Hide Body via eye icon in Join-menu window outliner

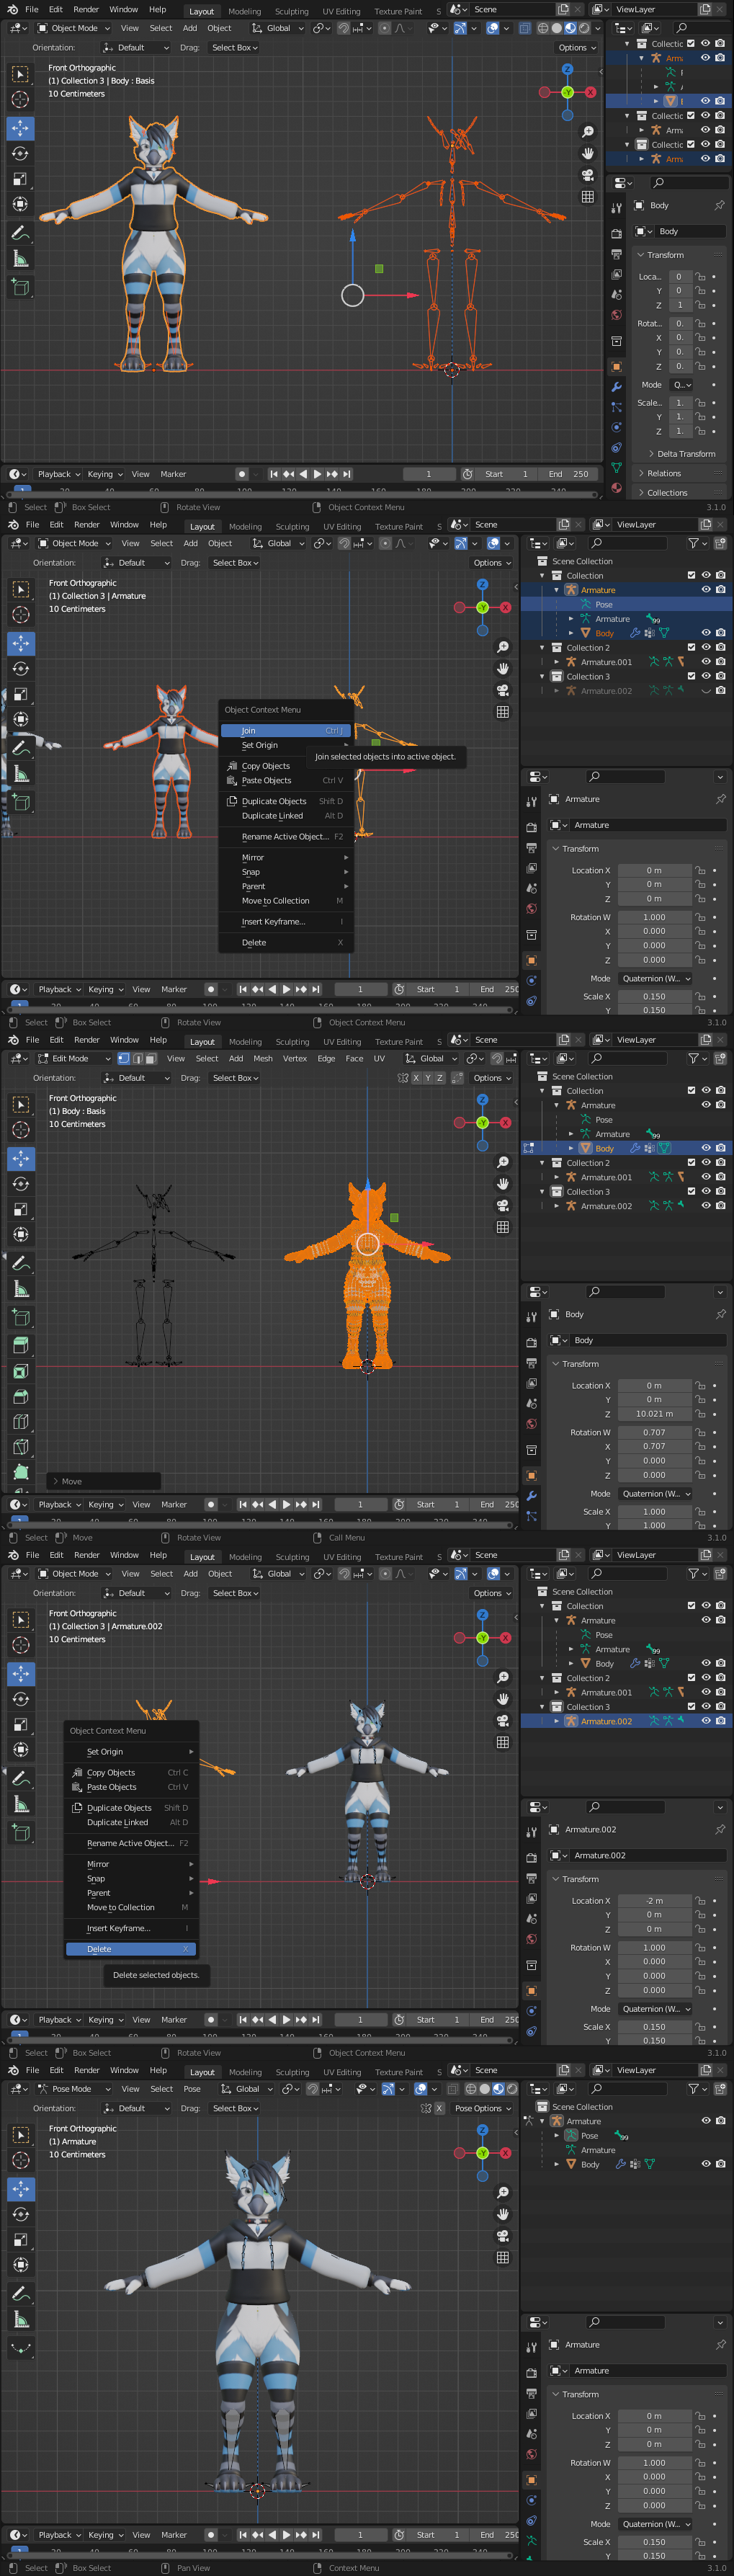point(706,633)
